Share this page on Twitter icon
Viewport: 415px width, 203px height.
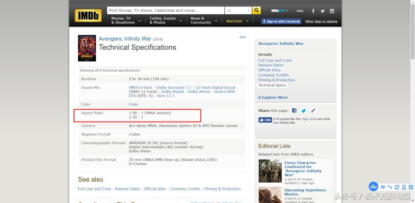pyautogui.click(x=304, y=110)
